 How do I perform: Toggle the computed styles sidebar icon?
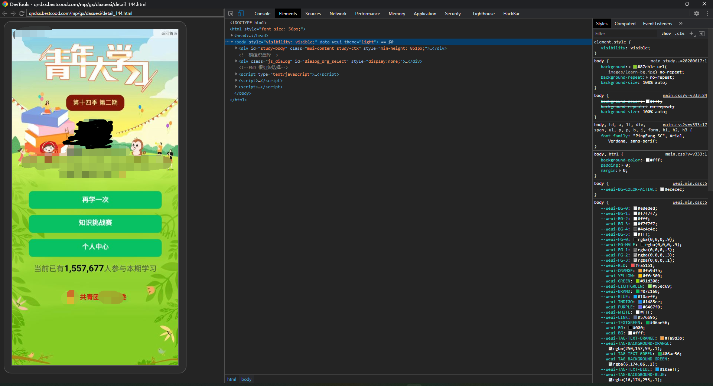point(701,33)
